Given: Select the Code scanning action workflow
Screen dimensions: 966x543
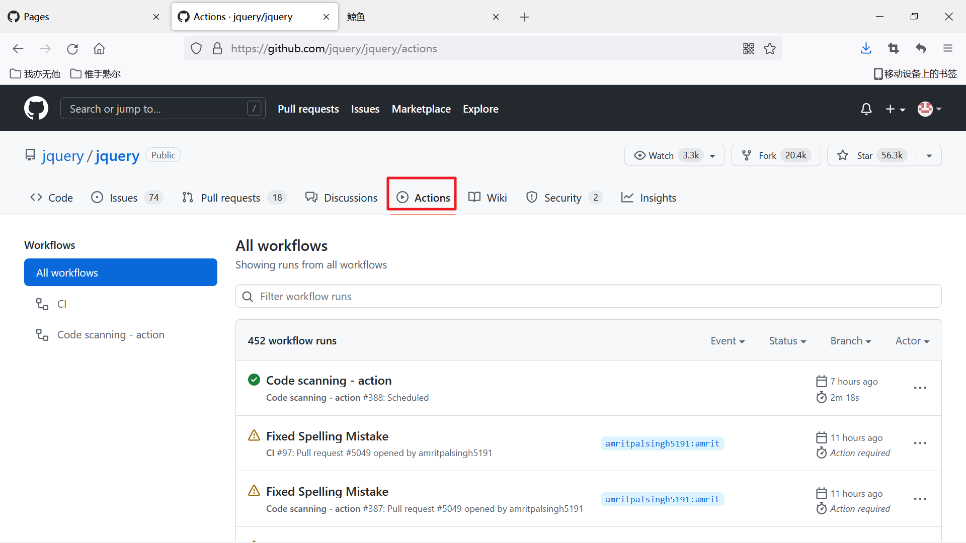Looking at the screenshot, I should pos(111,334).
